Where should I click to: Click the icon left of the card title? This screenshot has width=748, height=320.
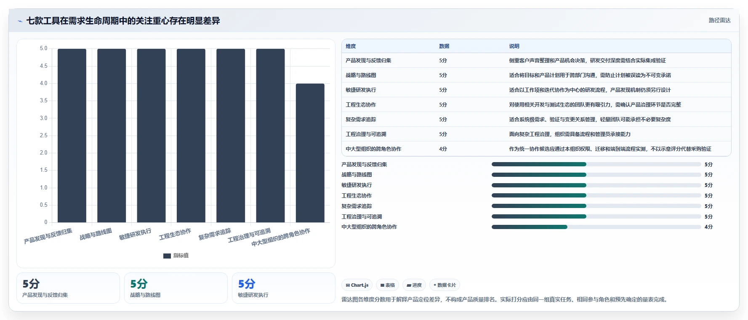click(x=20, y=21)
